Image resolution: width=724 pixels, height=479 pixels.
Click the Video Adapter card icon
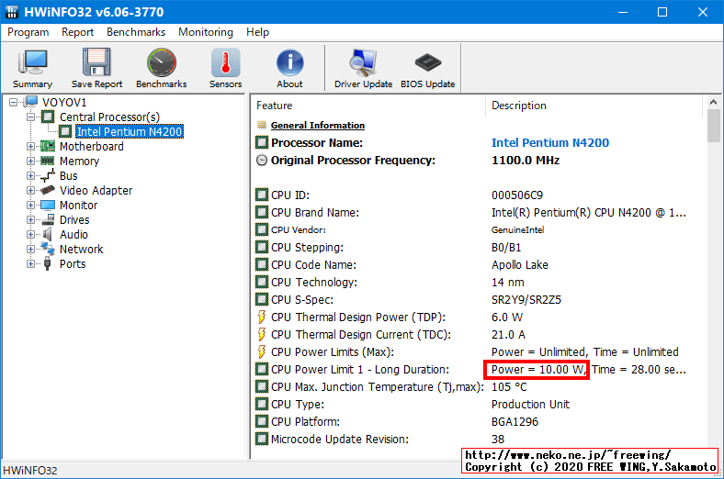48,190
